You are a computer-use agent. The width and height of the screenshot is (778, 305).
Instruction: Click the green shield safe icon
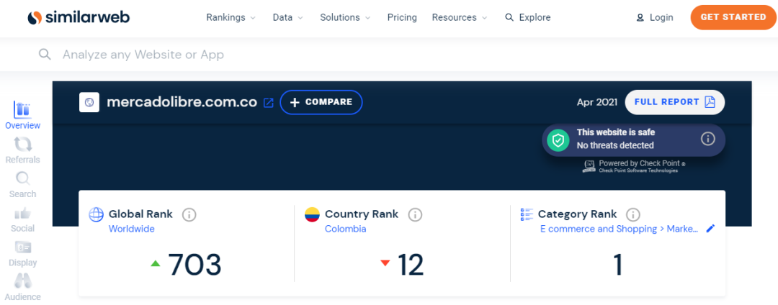click(x=558, y=140)
